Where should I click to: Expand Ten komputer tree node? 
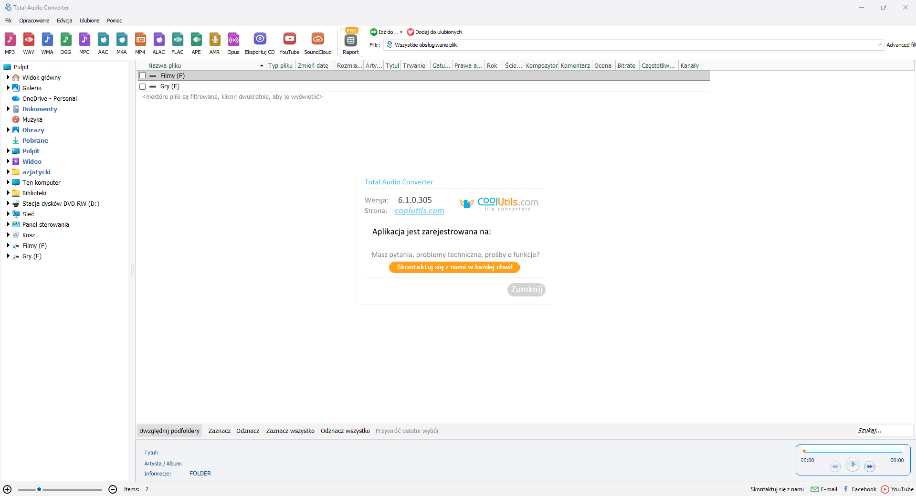[x=8, y=182]
